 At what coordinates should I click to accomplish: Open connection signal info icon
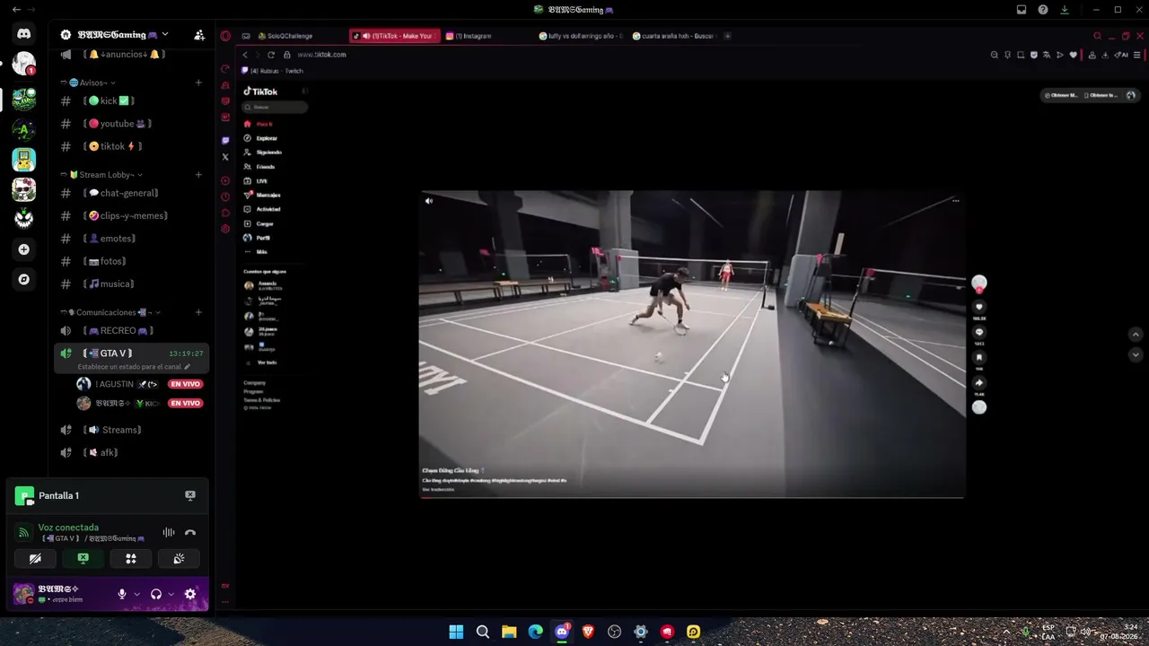pyautogui.click(x=24, y=532)
